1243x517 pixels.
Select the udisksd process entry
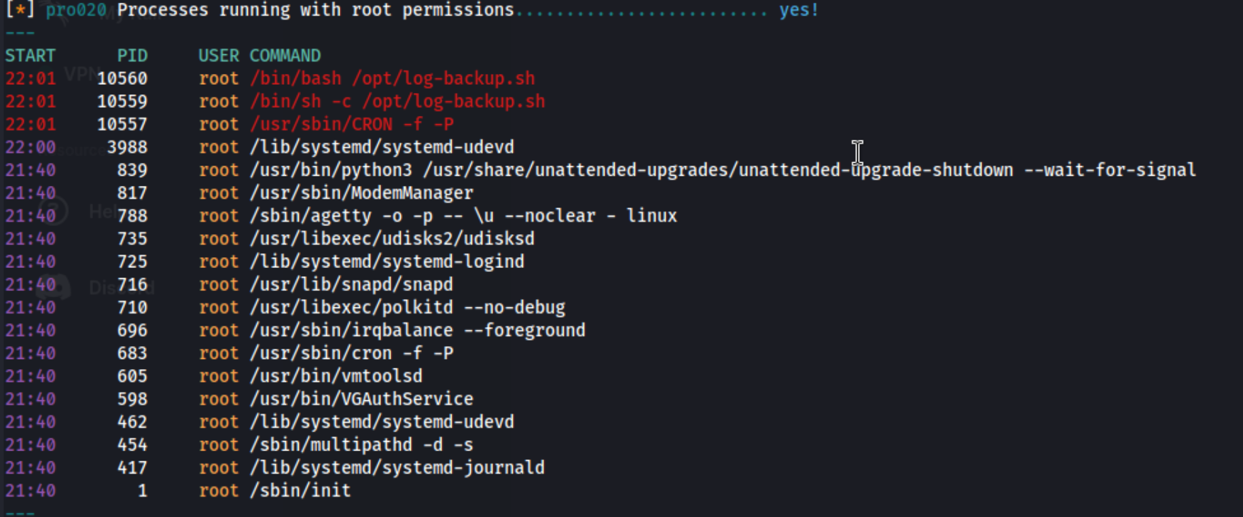(392, 239)
